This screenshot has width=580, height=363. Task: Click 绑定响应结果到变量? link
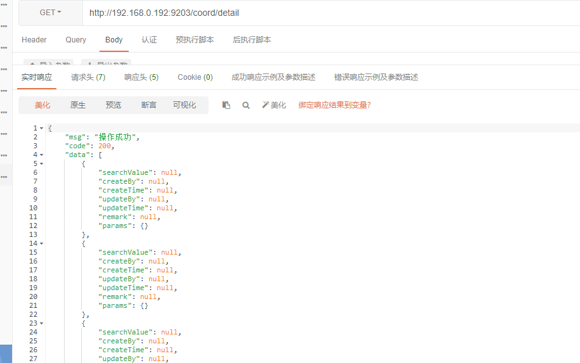[335, 105]
